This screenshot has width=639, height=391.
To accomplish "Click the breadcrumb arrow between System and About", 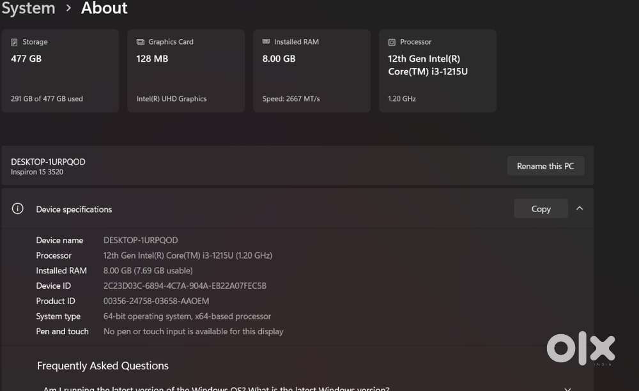I will click(68, 8).
